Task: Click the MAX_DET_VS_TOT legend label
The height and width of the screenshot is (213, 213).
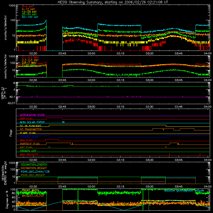Action: coord(33,196)
